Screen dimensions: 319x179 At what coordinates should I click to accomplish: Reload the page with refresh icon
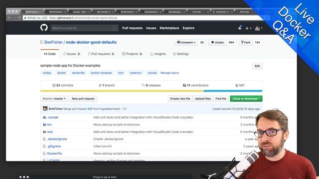tap(19, 18)
